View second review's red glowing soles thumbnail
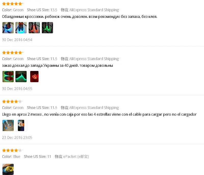The width and height of the screenshot is (204, 175). pyautogui.click(x=34, y=77)
